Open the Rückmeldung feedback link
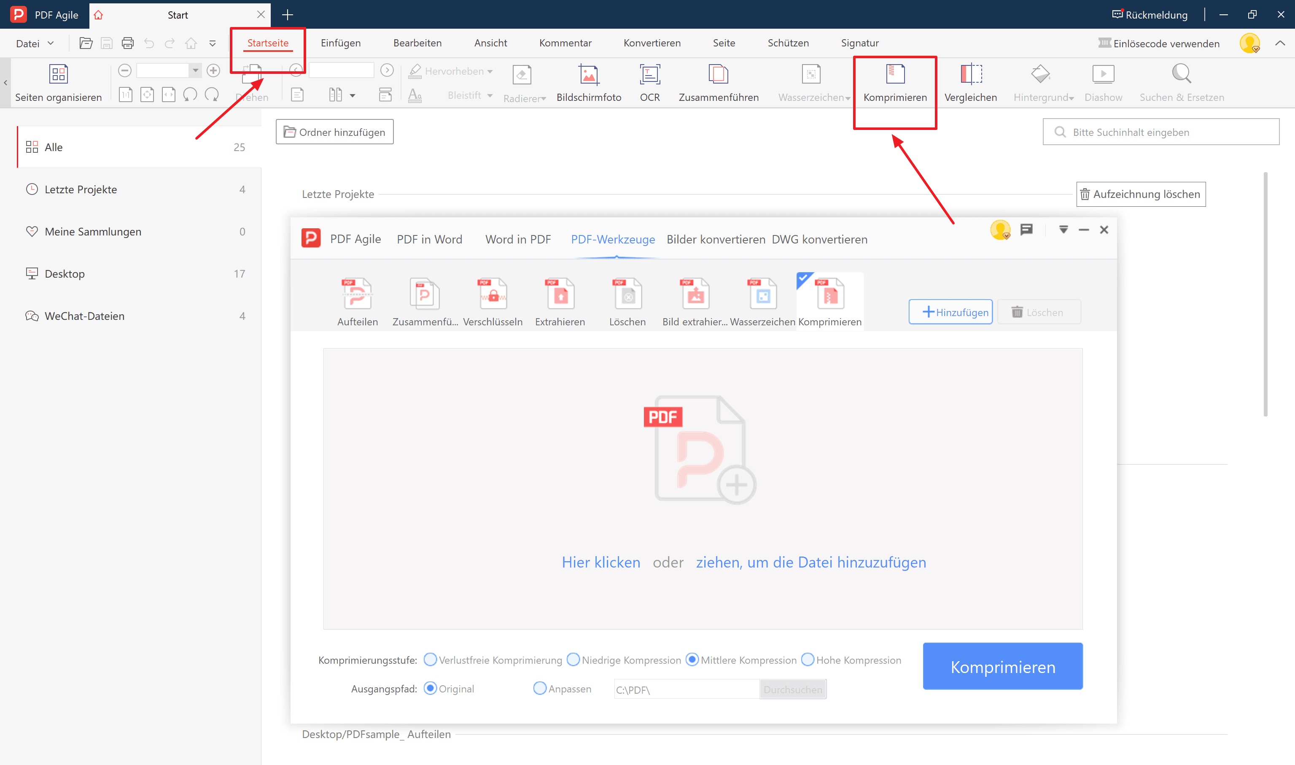The image size is (1295, 765). click(x=1150, y=14)
